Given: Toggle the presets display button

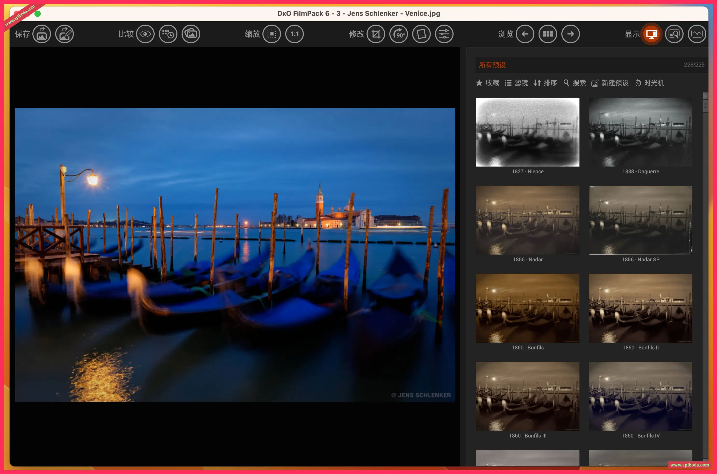Looking at the screenshot, I should pyautogui.click(x=651, y=34).
